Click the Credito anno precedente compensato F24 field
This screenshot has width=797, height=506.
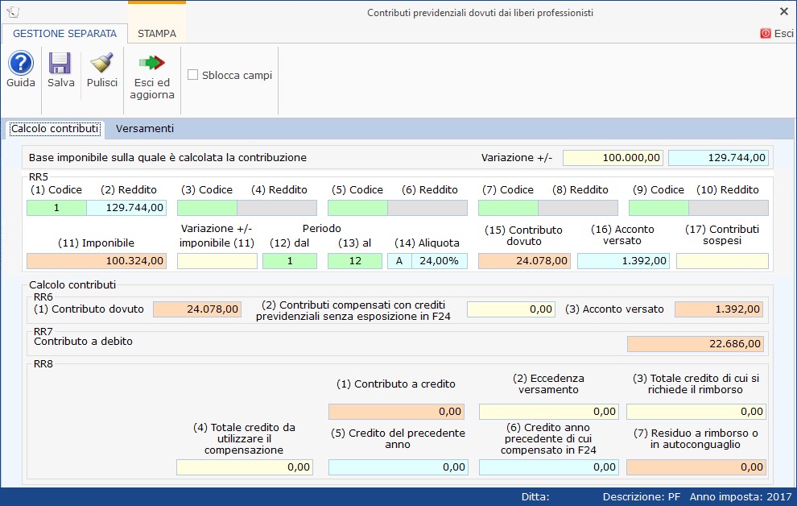pos(549,467)
